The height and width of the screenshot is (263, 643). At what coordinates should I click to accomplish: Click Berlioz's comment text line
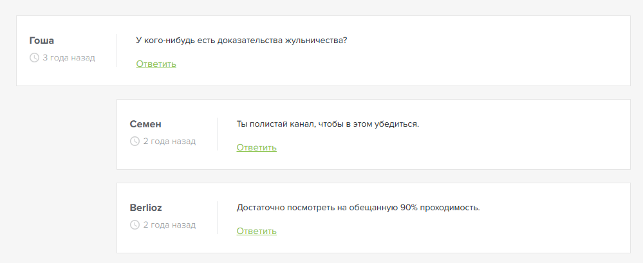[x=358, y=208]
